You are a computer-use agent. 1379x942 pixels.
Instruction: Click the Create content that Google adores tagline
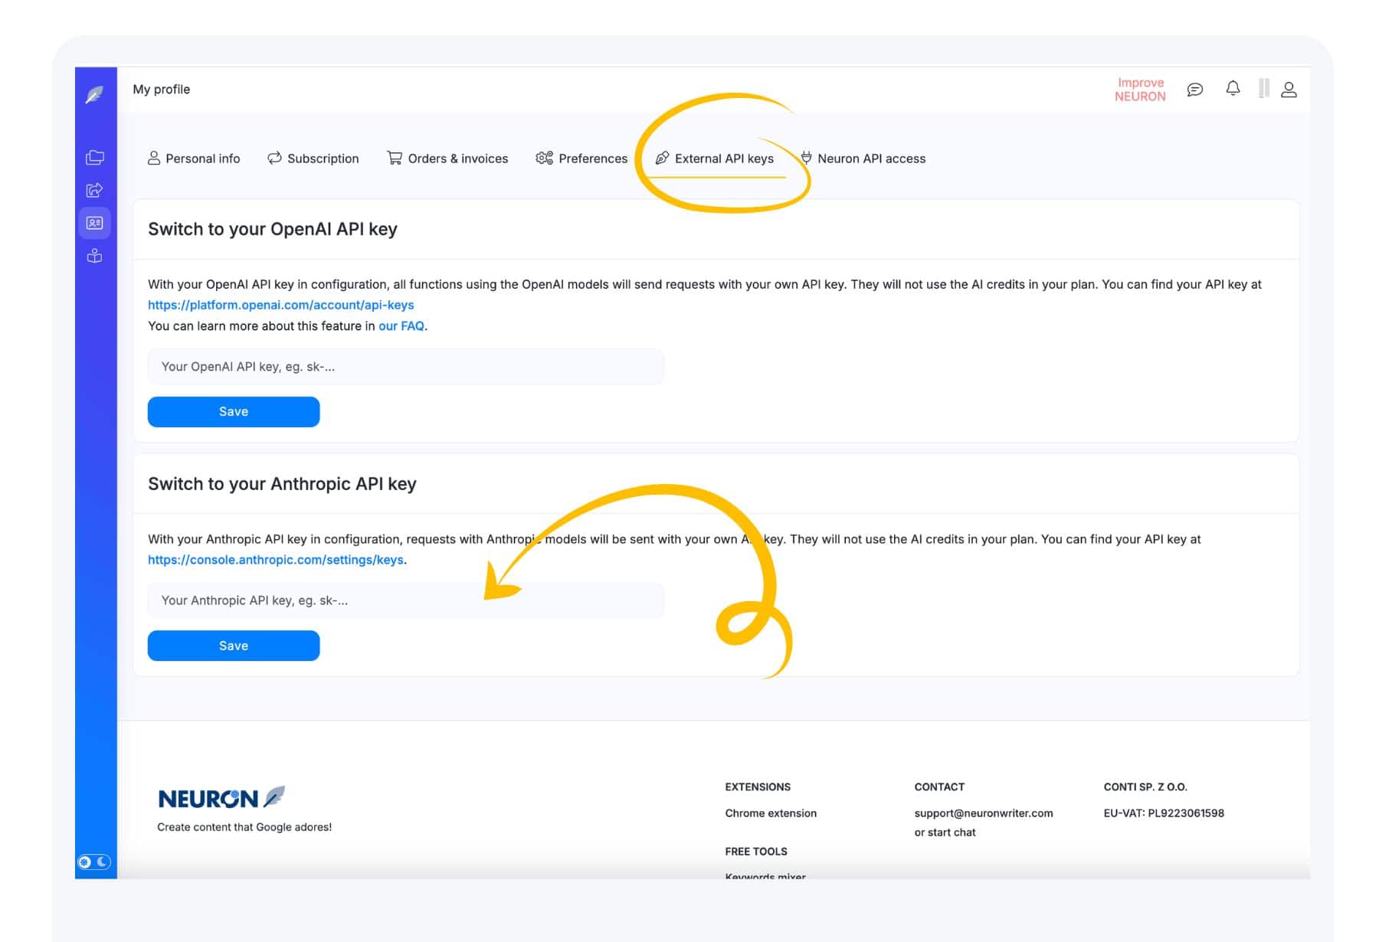tap(244, 827)
